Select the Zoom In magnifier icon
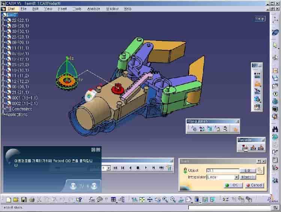 pyautogui.click(x=165, y=200)
